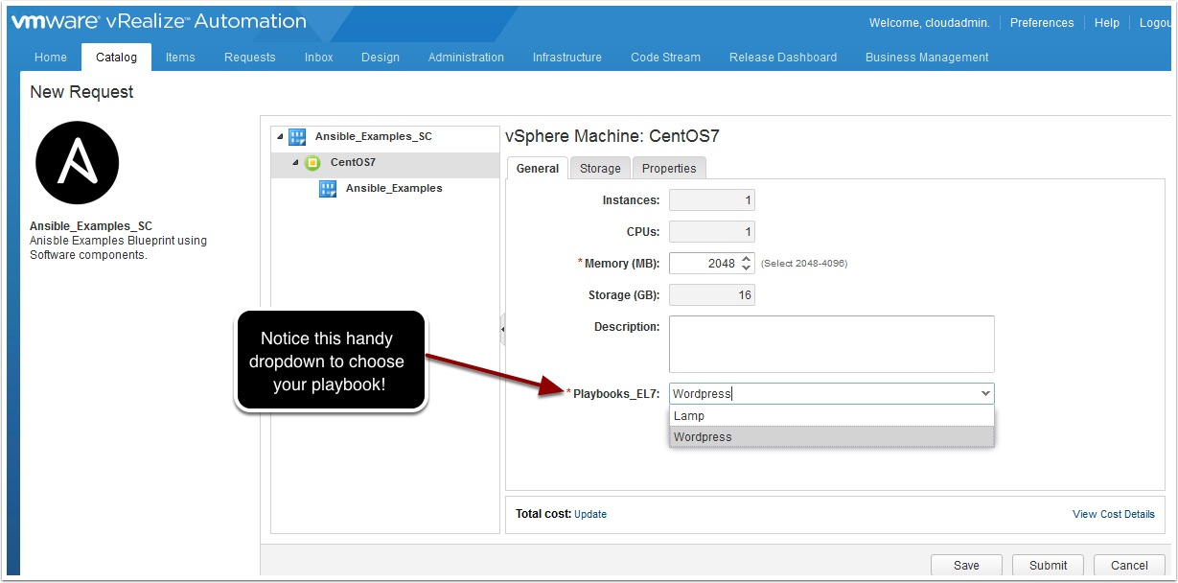Switch to the Design tab
This screenshot has width=1178, height=583.
pos(381,58)
